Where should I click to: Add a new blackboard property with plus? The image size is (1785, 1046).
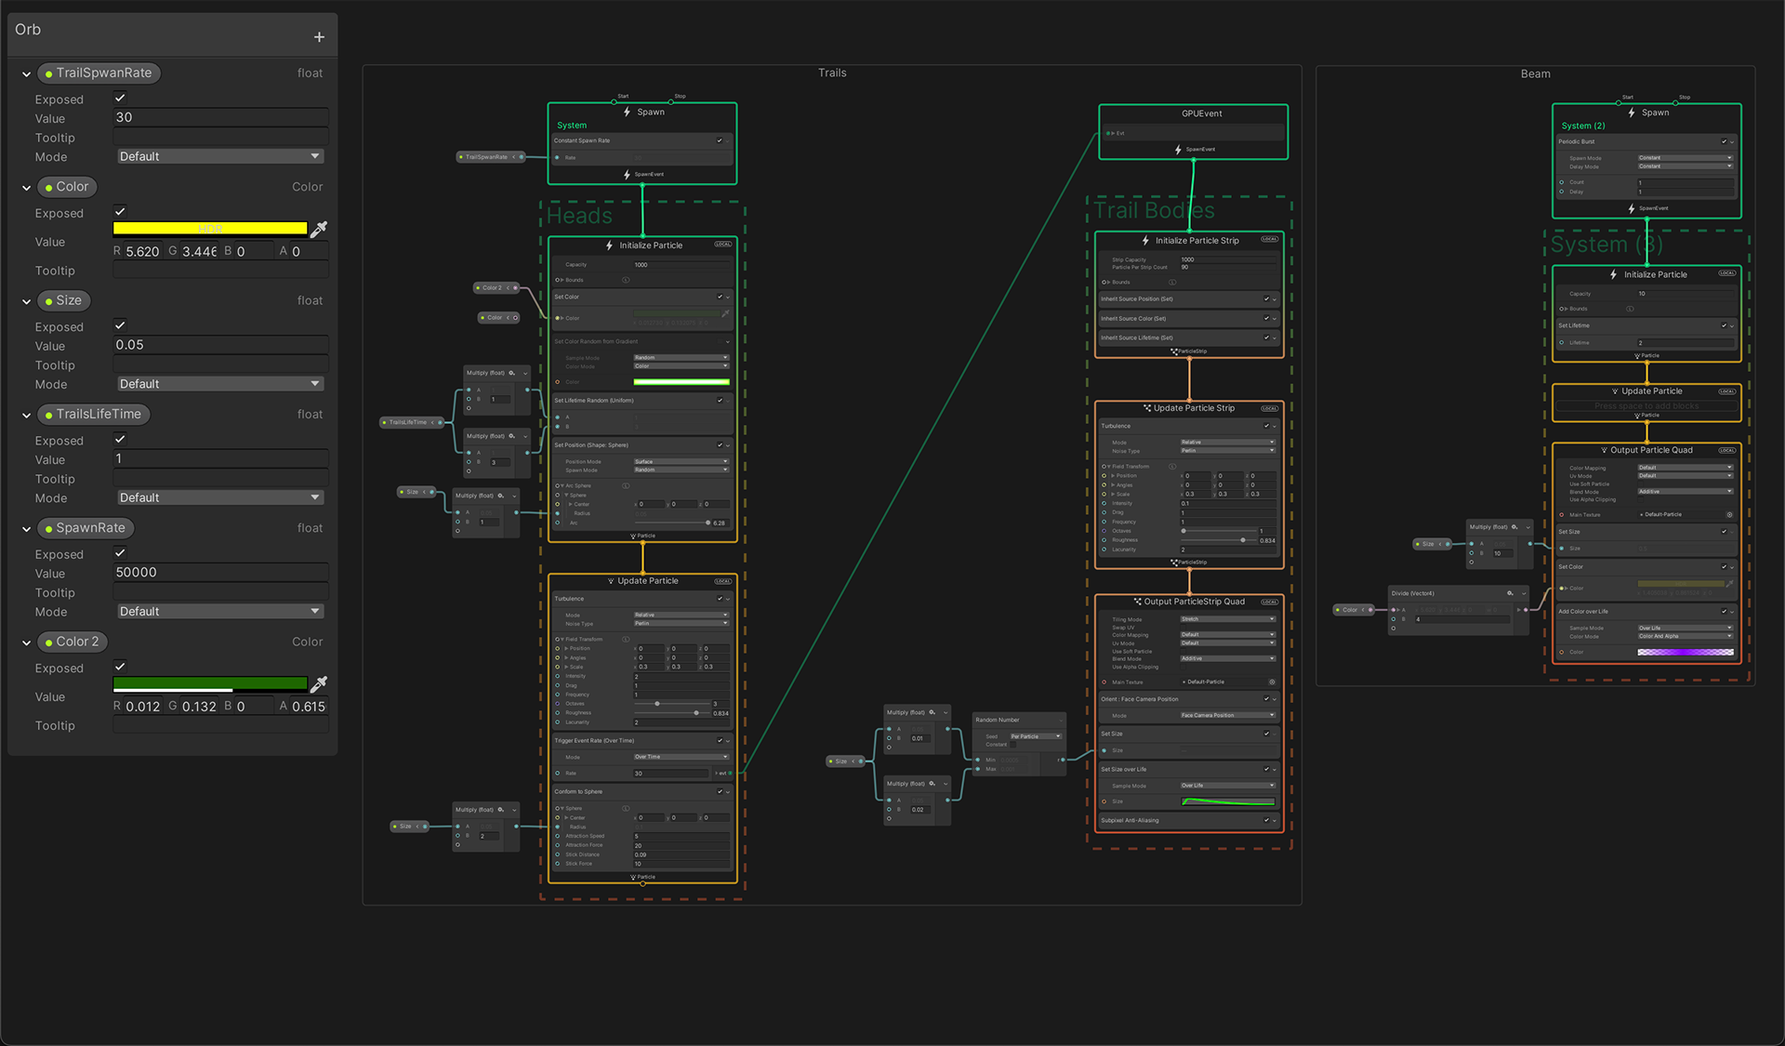point(319,37)
